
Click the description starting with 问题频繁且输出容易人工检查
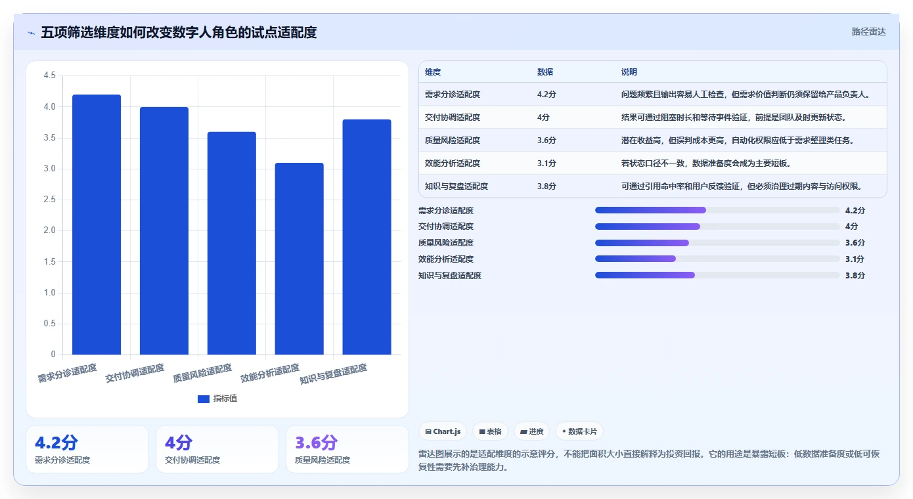tap(746, 95)
